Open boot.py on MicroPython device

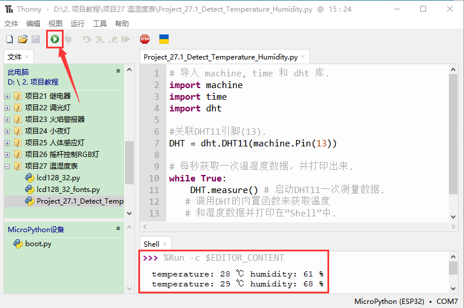(x=38, y=244)
